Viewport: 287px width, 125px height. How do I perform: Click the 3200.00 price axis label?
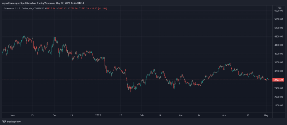(279, 71)
